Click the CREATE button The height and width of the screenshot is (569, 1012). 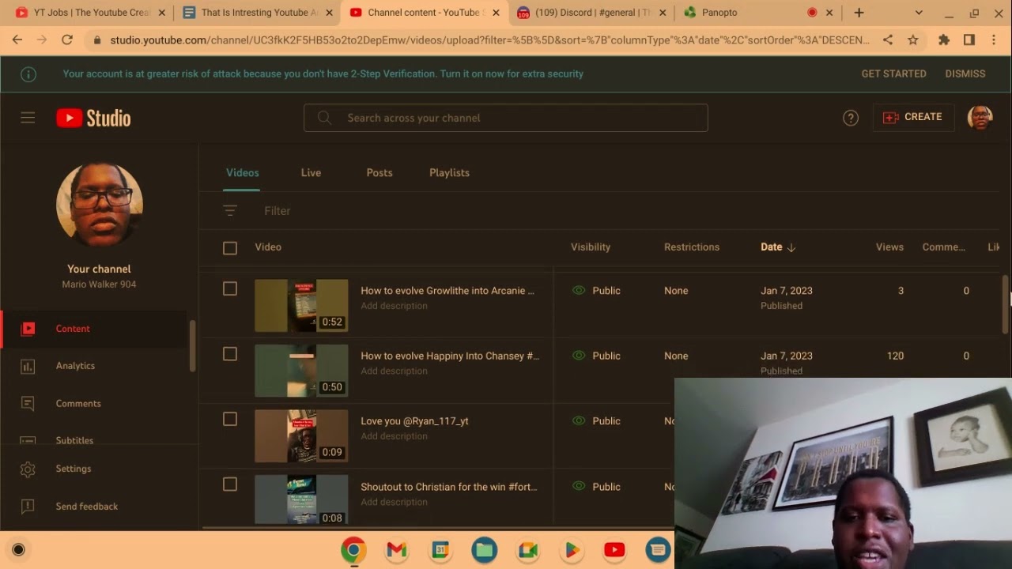coord(913,117)
